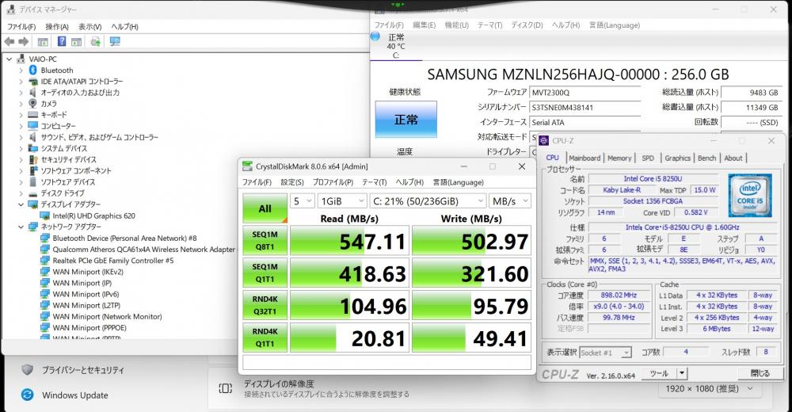The image size is (792, 412).
Task: Collapse the VAIO-PC root node
Action: [x=9, y=59]
